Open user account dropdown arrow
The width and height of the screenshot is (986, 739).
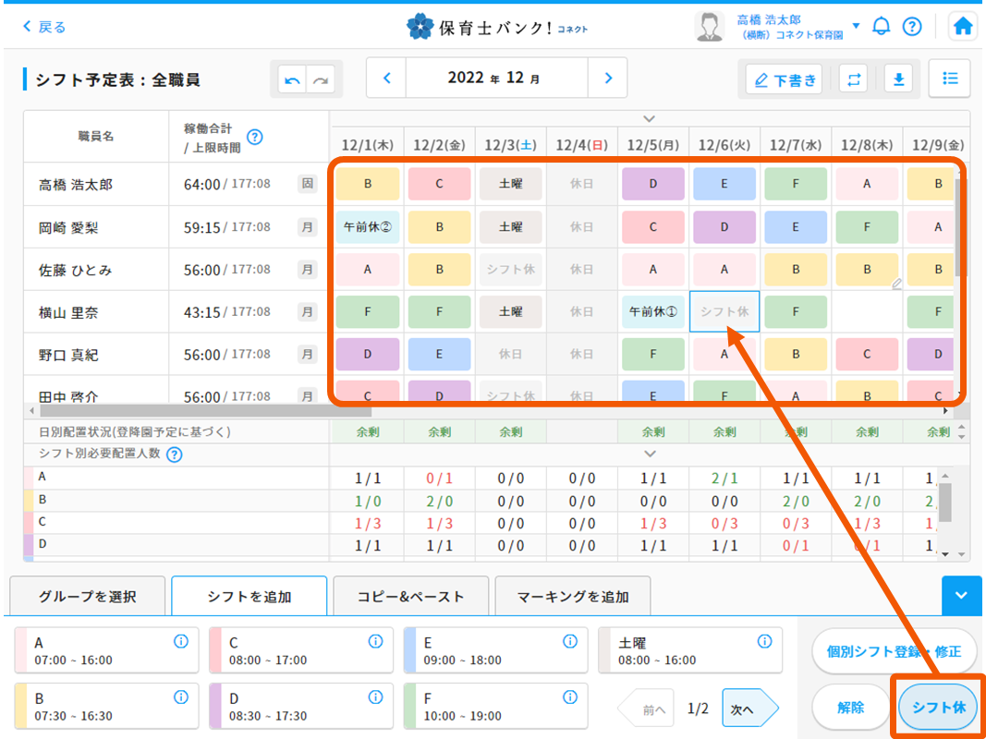tap(856, 26)
